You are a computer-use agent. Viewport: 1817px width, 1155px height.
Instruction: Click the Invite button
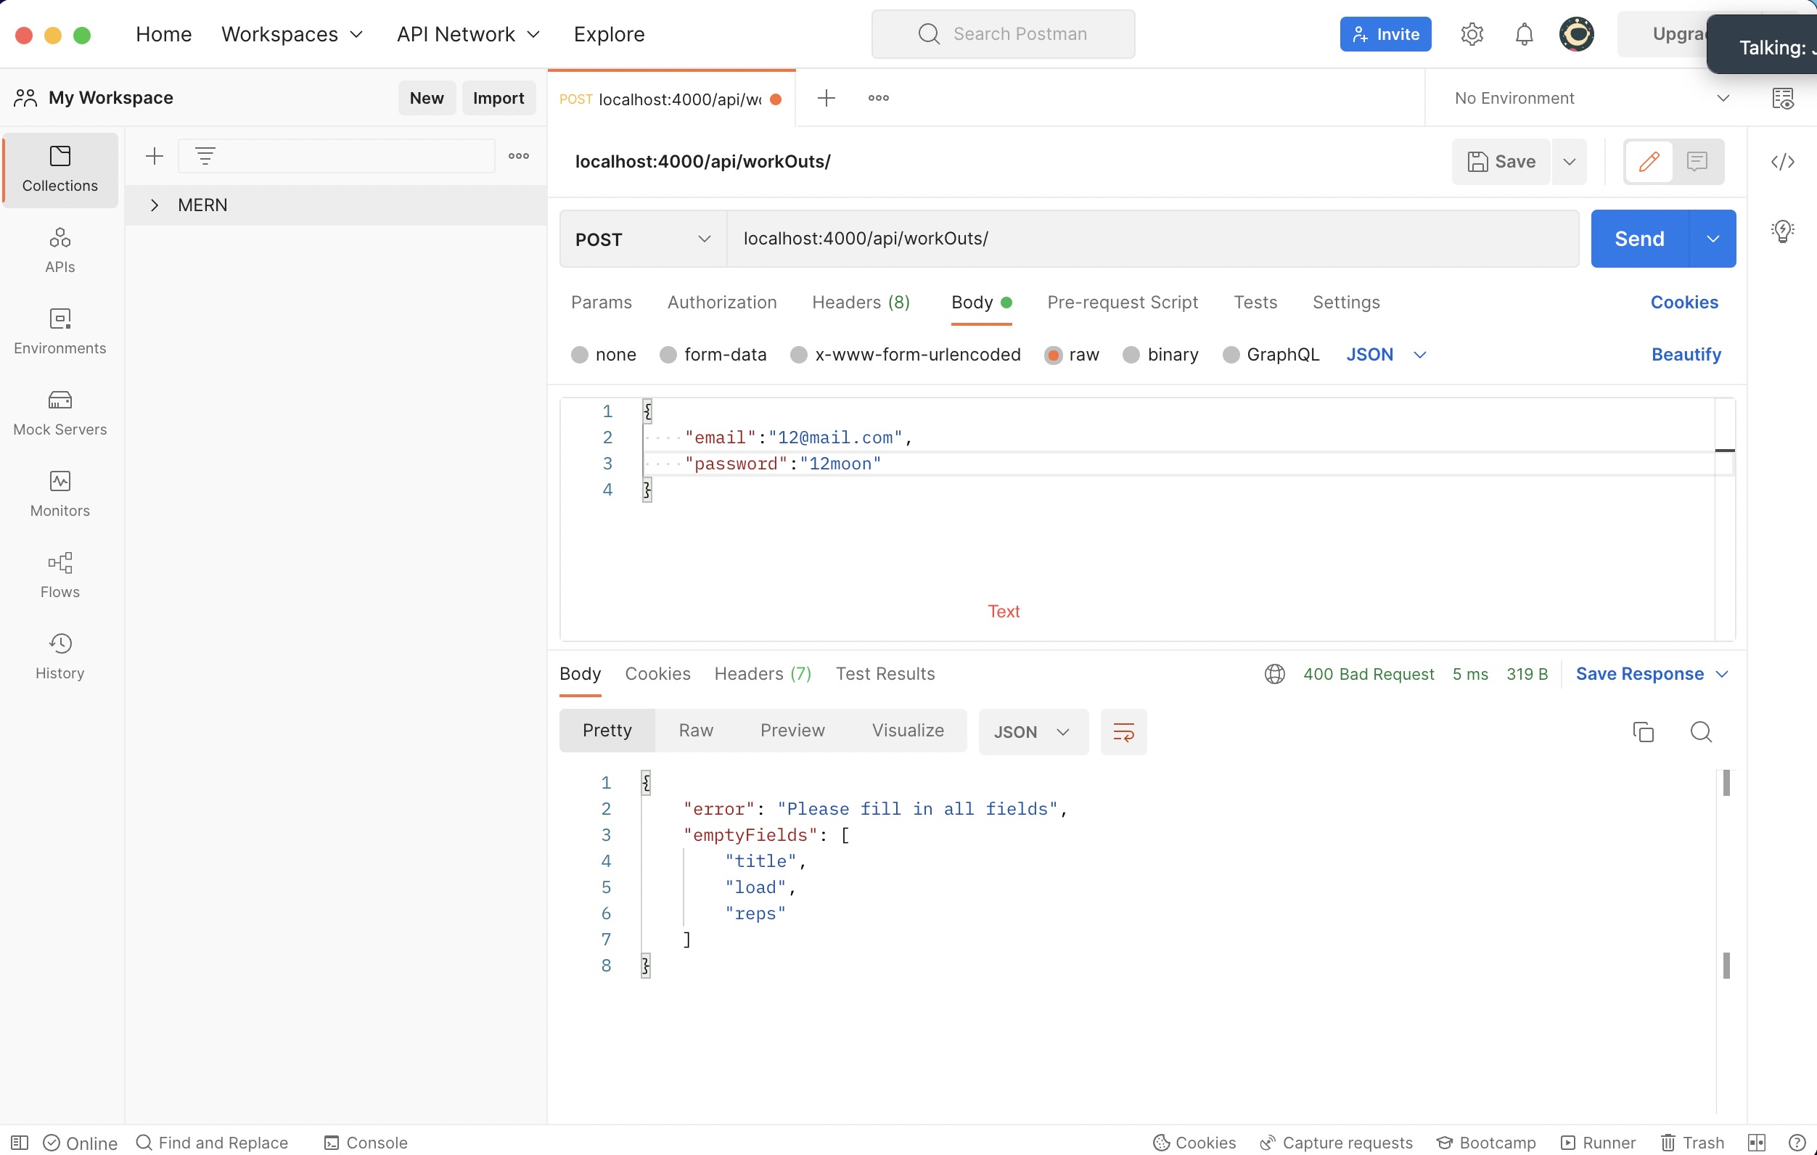(x=1385, y=34)
